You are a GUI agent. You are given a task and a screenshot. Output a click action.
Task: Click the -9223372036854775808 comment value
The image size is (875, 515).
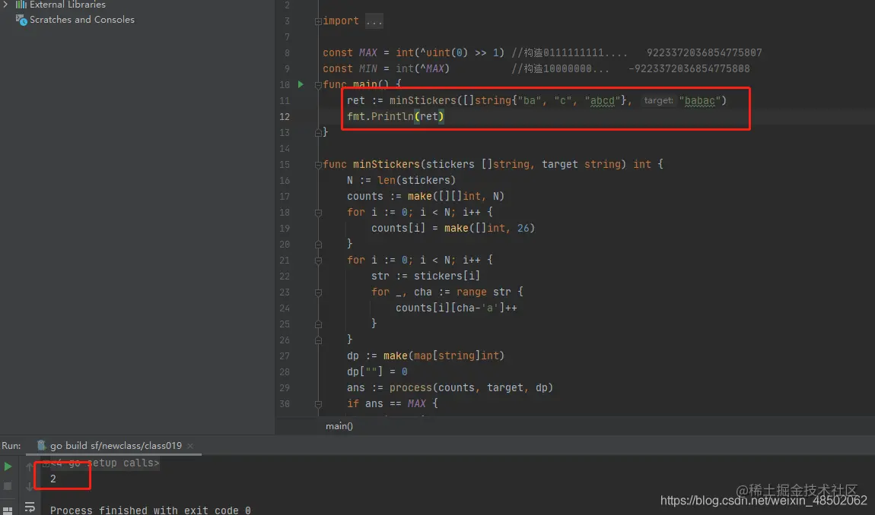pyautogui.click(x=689, y=68)
